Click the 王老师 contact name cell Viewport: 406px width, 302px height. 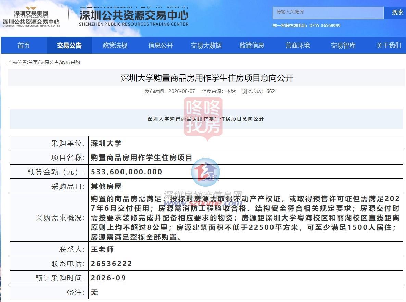pos(246,249)
